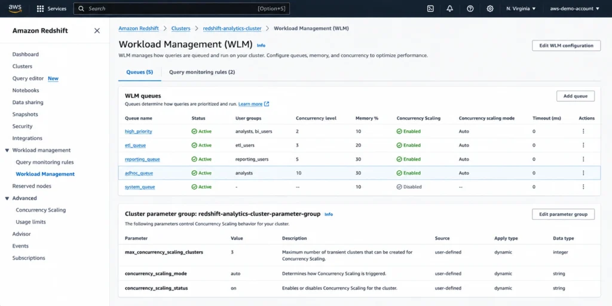
Task: Open the help question mark icon
Action: (x=470, y=8)
